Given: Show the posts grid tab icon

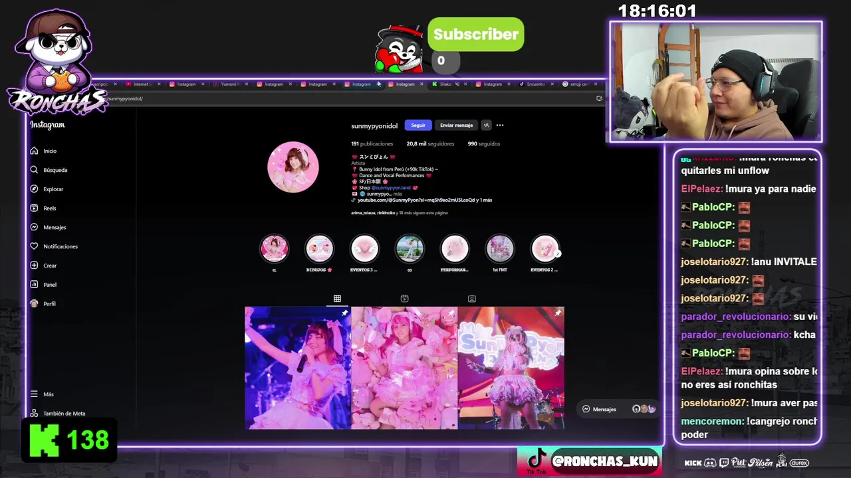Looking at the screenshot, I should tap(337, 299).
